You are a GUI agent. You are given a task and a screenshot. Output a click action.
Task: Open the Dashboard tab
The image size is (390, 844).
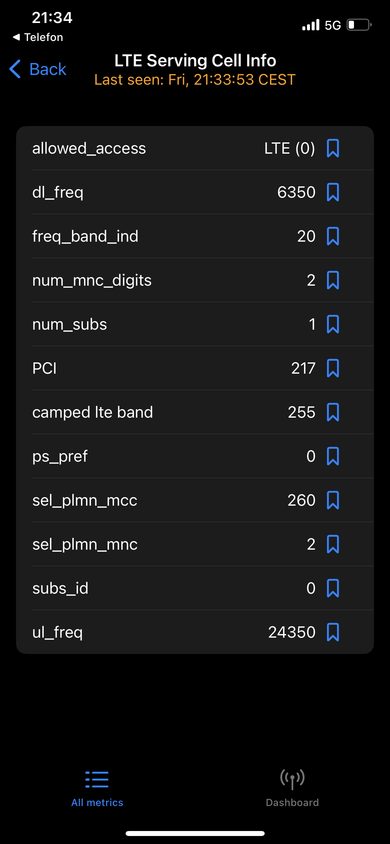292,788
